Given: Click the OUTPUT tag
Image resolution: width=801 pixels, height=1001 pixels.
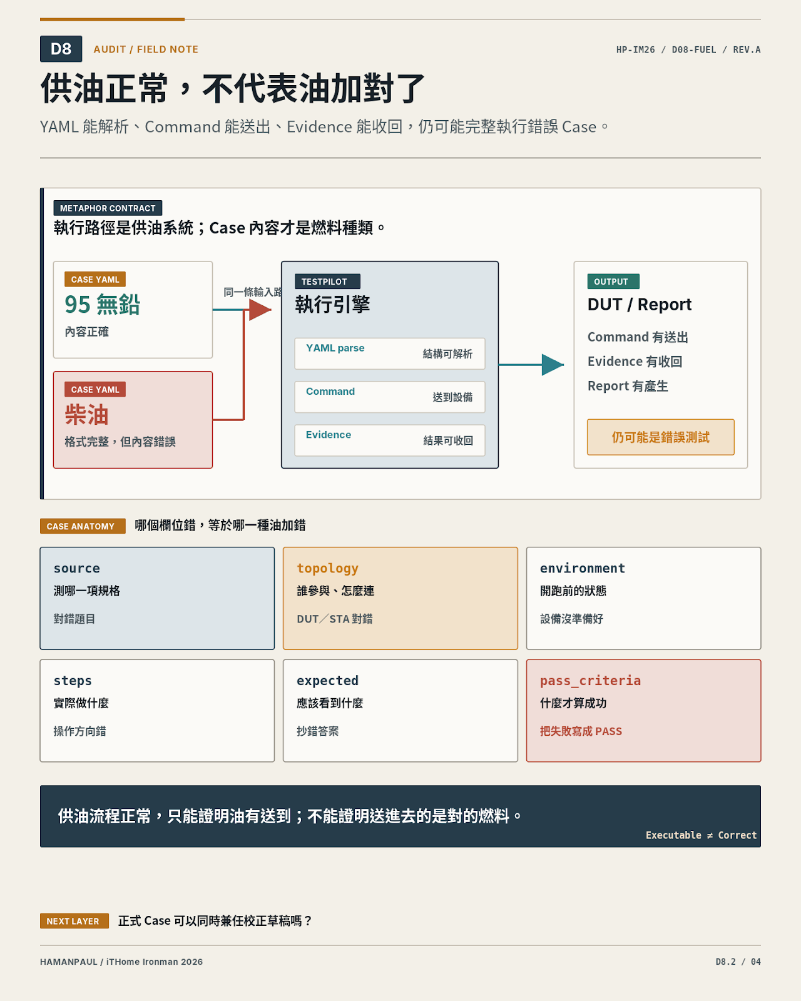Looking at the screenshot, I should coord(613,282).
